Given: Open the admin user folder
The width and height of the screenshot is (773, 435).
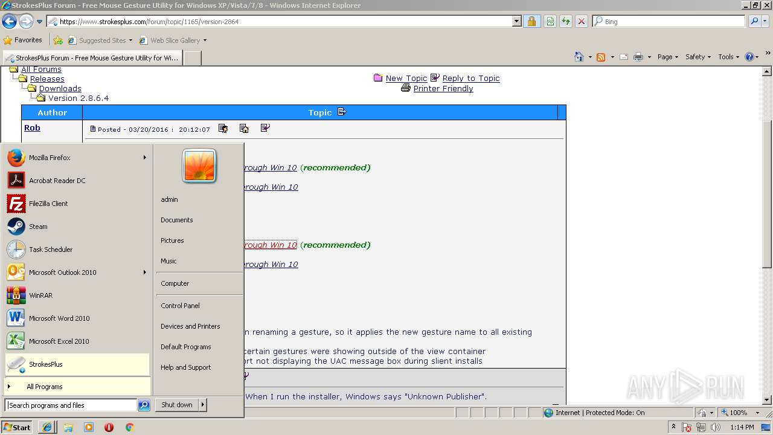Looking at the screenshot, I should [169, 199].
